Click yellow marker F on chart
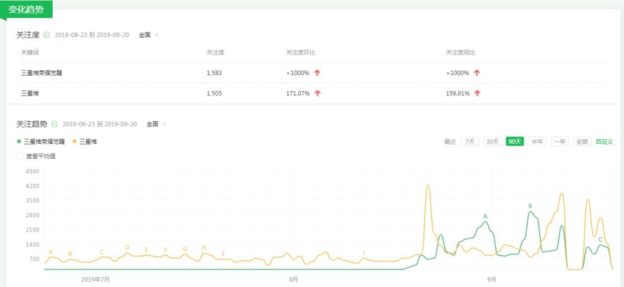 [x=166, y=250]
